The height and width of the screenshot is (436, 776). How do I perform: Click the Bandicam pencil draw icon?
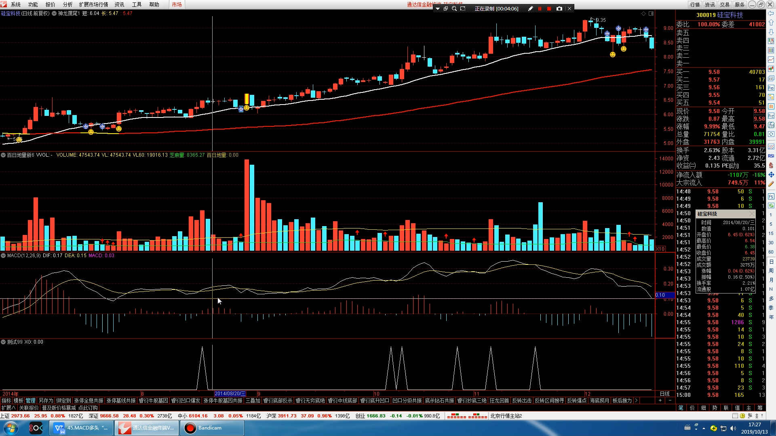pos(530,8)
